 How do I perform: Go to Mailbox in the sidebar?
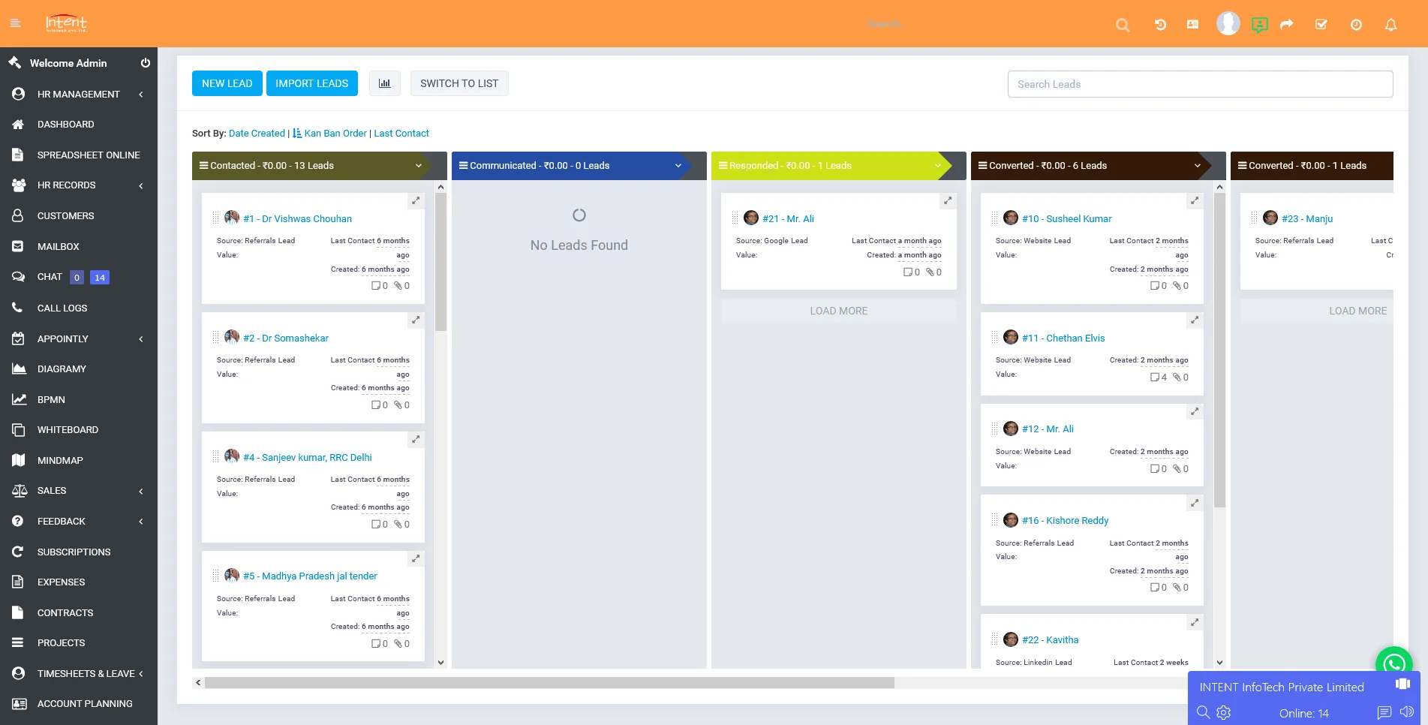tap(59, 246)
